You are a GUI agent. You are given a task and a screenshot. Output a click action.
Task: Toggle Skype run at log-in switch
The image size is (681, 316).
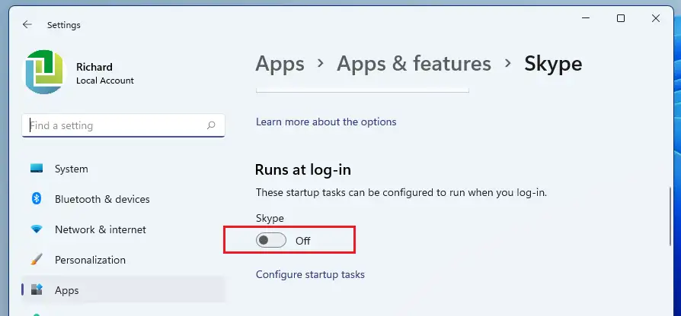coord(271,240)
